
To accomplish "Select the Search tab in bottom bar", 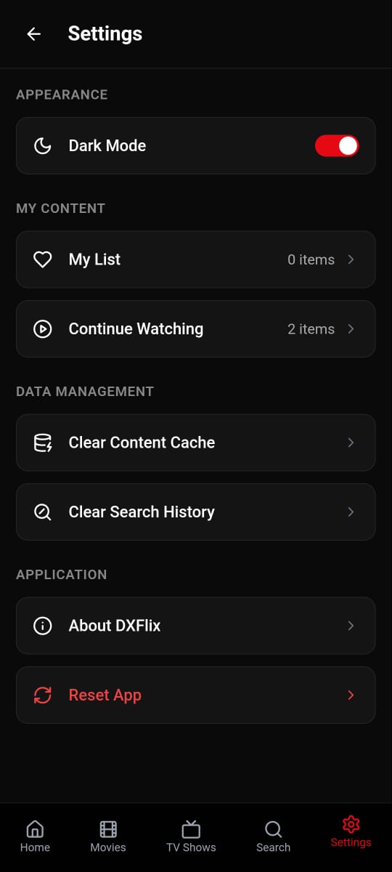I will pyautogui.click(x=273, y=836).
